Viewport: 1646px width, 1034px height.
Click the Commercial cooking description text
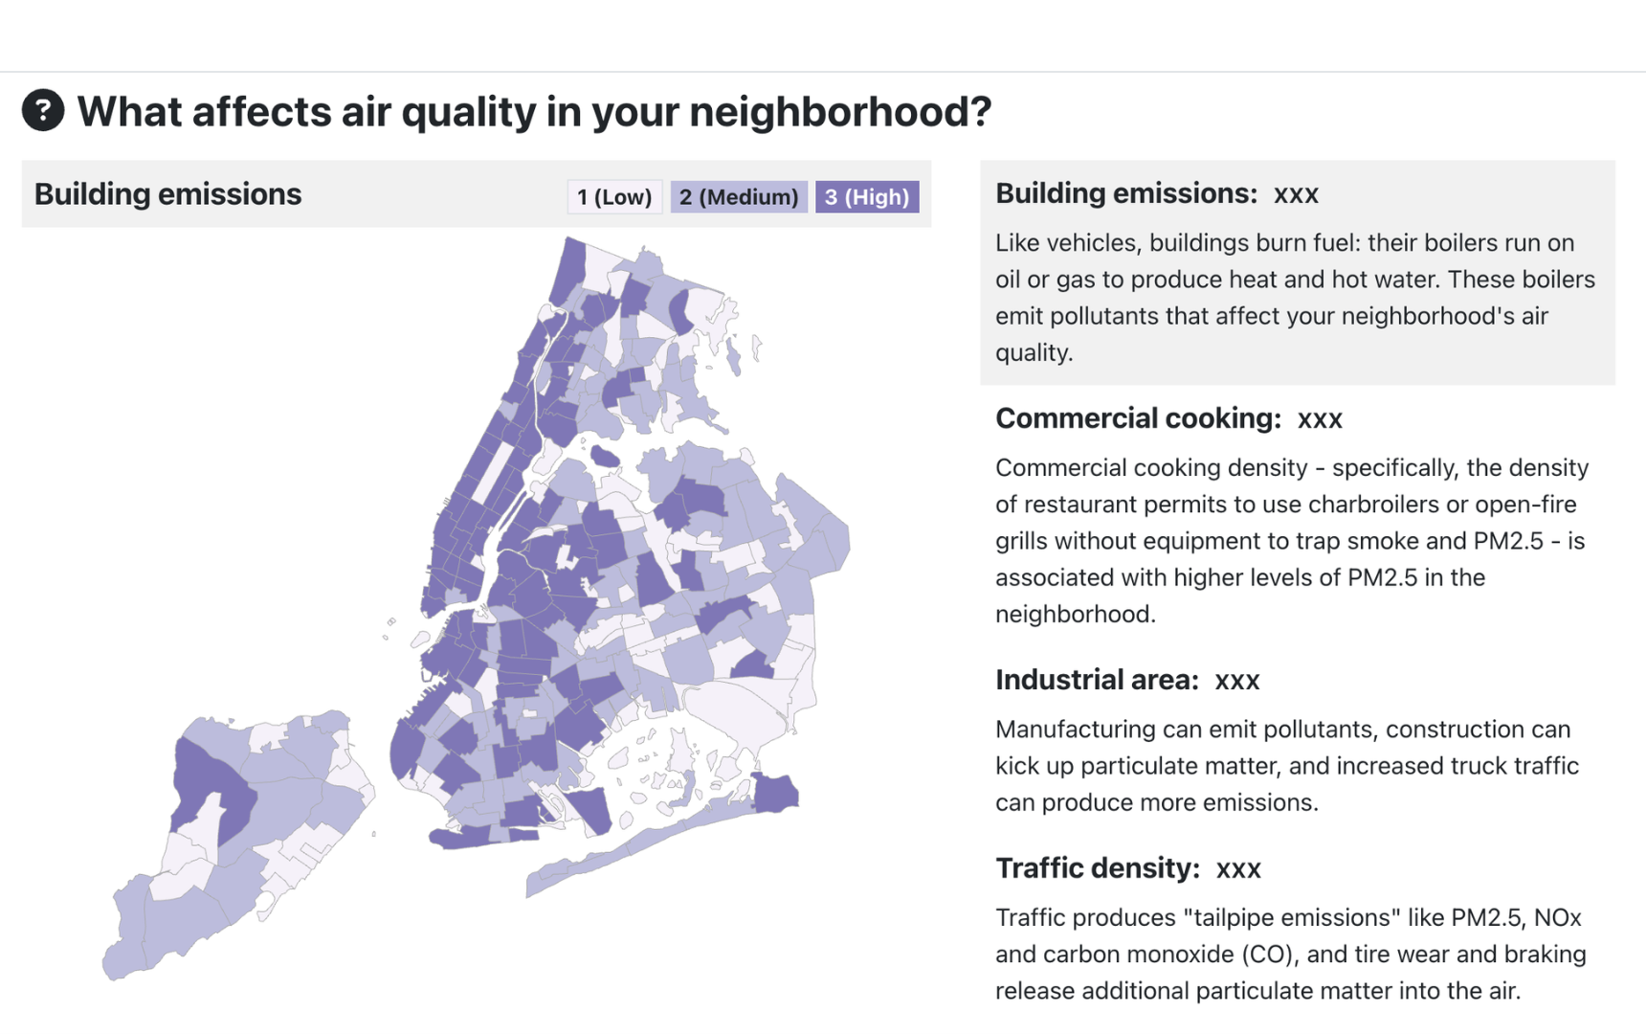point(1291,540)
